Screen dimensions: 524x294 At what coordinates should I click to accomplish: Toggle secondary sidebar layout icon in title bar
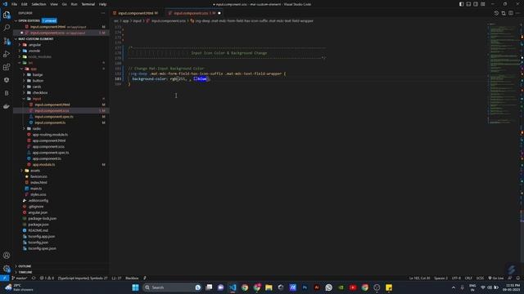point(476,4)
